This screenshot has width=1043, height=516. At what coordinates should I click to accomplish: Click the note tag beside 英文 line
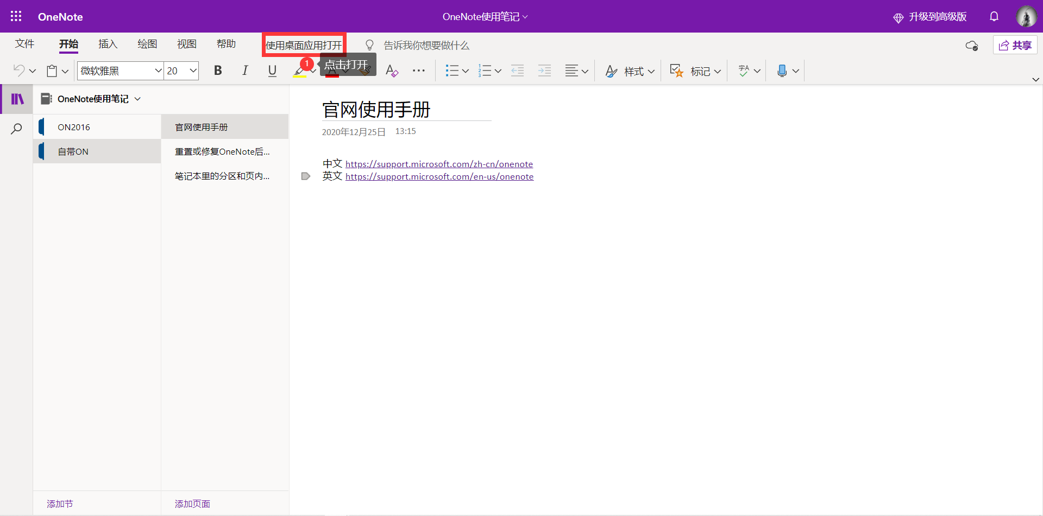(306, 176)
